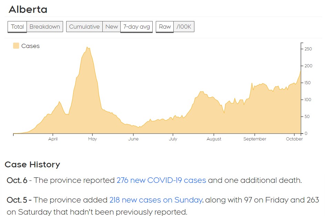Select the Total view toggle

(x=17, y=27)
